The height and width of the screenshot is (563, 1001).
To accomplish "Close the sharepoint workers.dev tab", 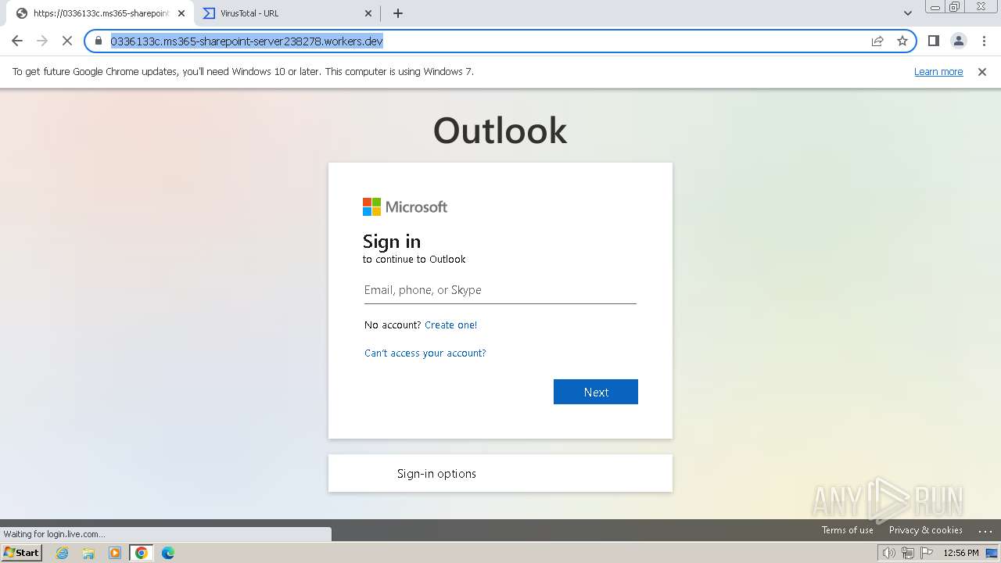I will pos(181,13).
